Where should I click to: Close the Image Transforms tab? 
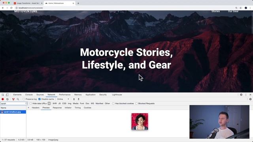pos(42,3)
